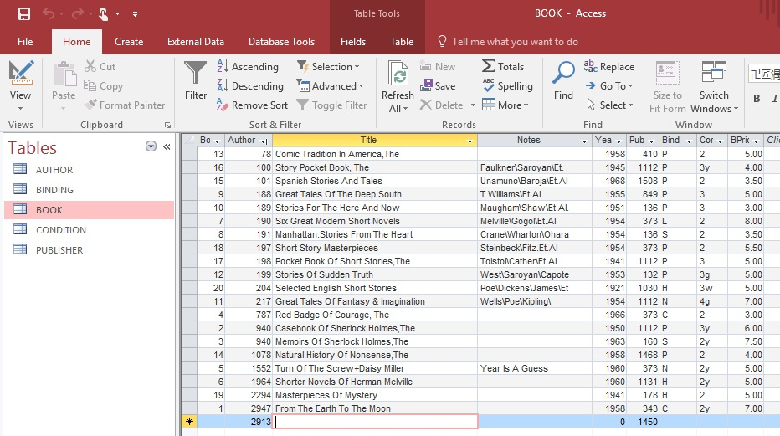The image size is (780, 436).
Task: Switch to the External Data tab
Action: [196, 42]
